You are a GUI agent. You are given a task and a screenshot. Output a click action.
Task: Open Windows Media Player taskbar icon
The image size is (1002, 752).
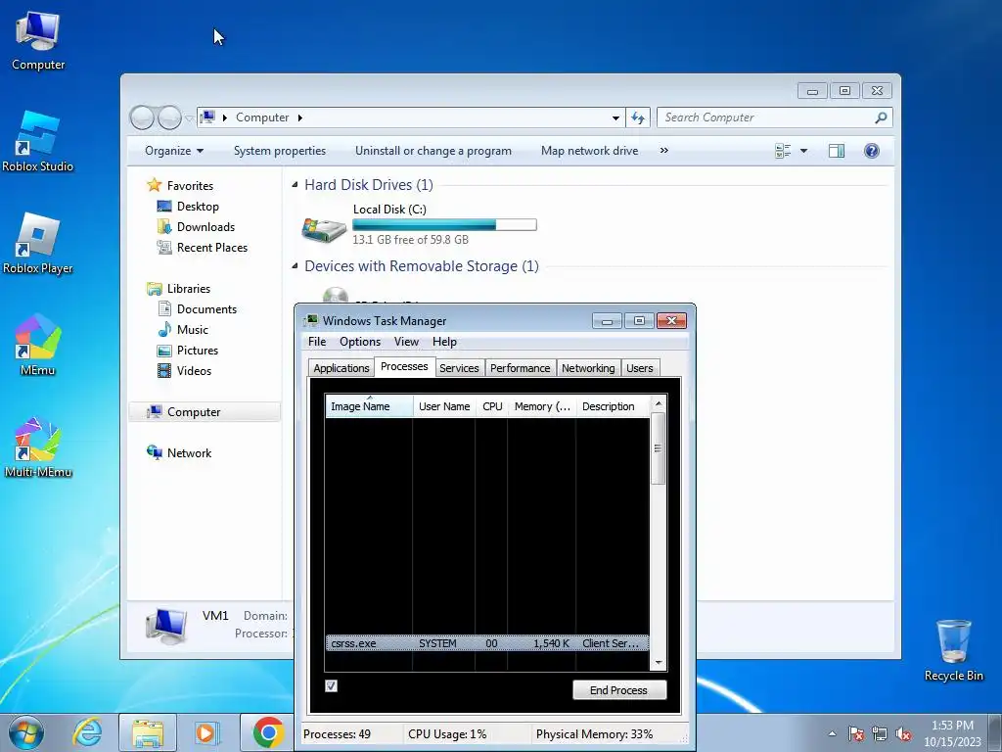(x=207, y=732)
